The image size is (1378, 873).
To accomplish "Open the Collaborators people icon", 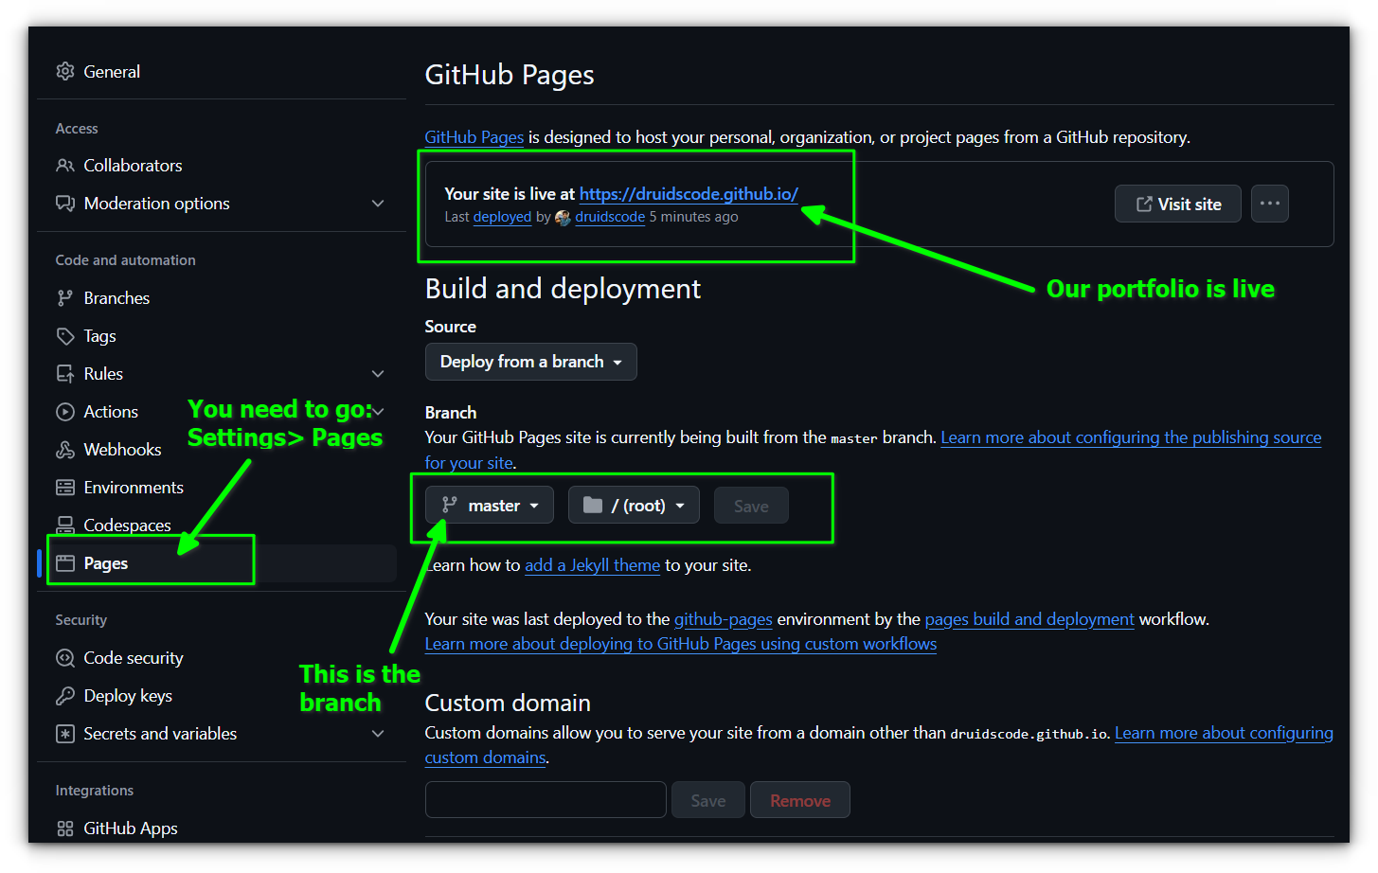I will 65,166.
